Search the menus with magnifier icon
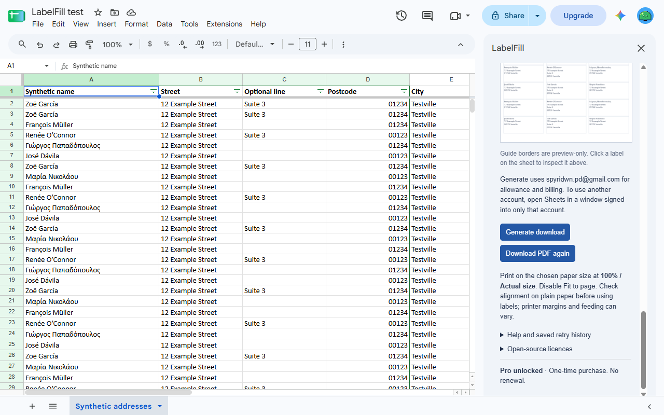Image resolution: width=664 pixels, height=415 pixels. (22, 44)
